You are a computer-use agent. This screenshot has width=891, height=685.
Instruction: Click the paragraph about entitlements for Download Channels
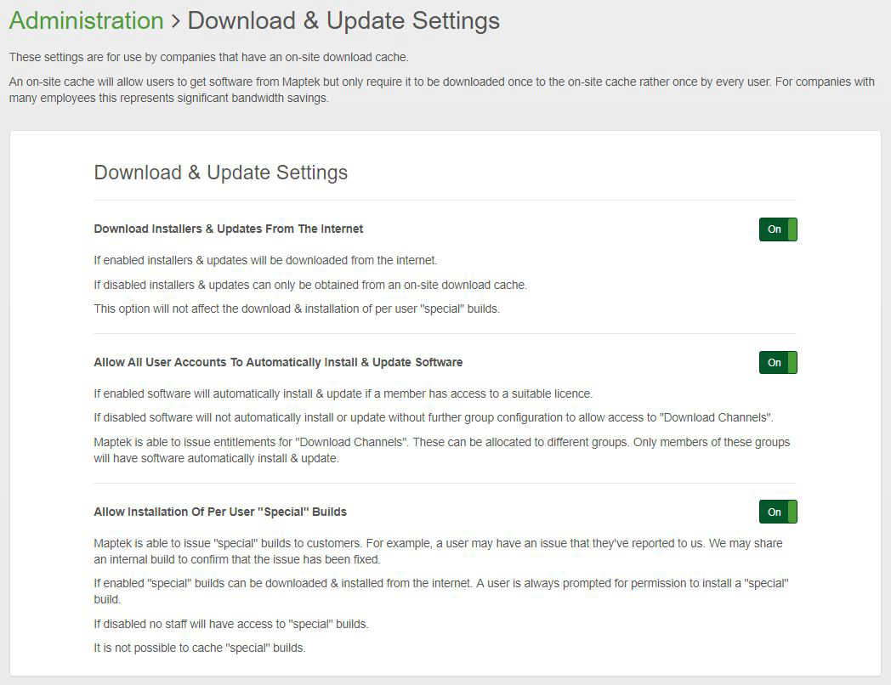click(441, 450)
